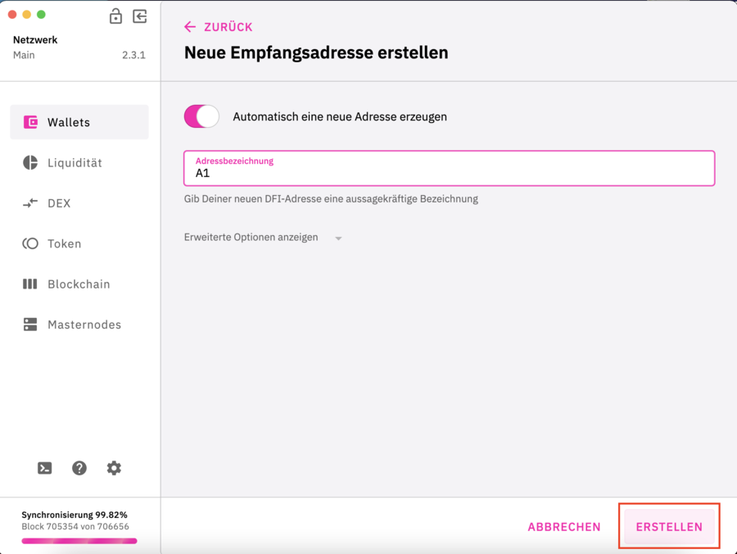This screenshot has width=737, height=554.
Task: Click the ABBRECHEN button
Action: coord(564,527)
